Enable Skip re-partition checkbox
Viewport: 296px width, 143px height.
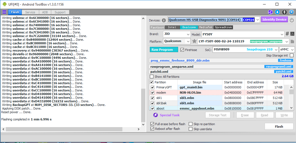[190, 124]
